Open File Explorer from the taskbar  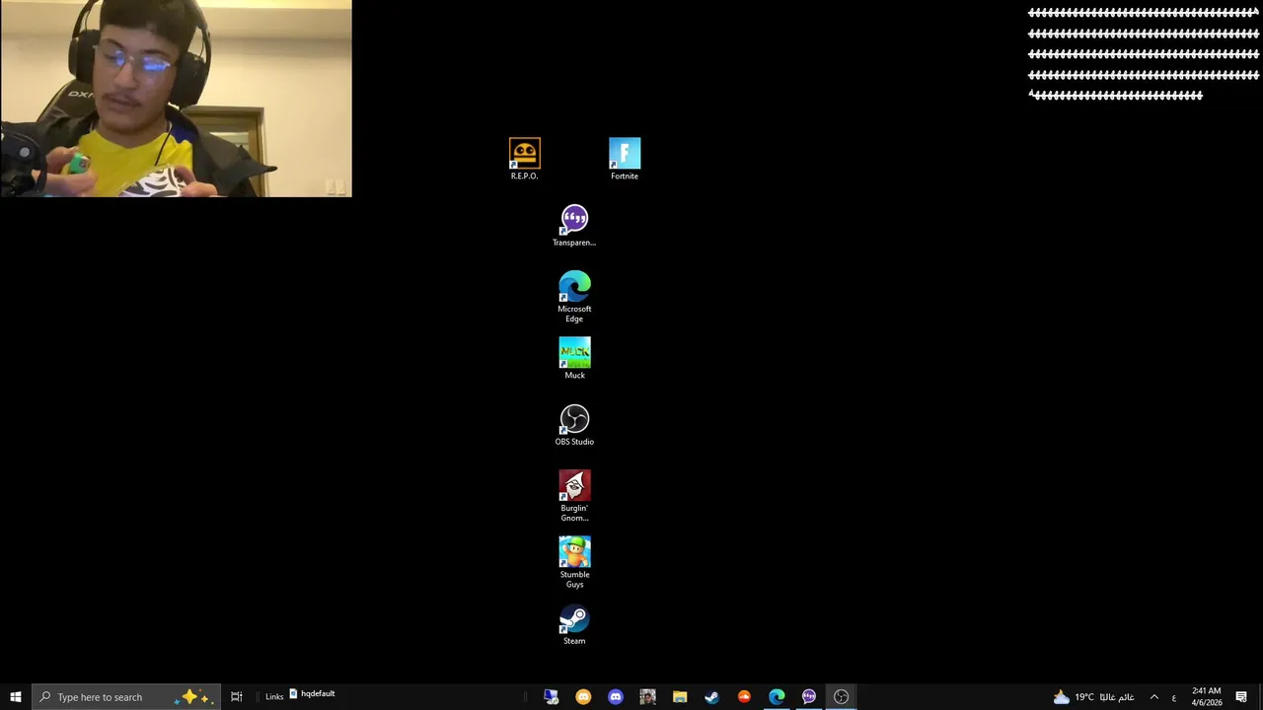point(680,697)
